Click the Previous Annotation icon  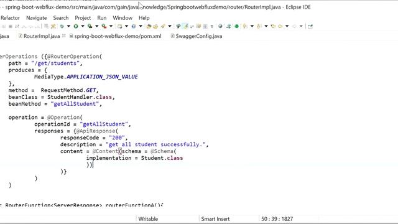coord(259,26)
